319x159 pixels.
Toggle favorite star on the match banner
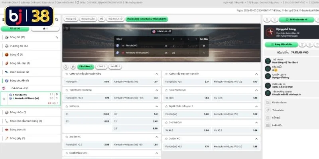click(x=67, y=28)
